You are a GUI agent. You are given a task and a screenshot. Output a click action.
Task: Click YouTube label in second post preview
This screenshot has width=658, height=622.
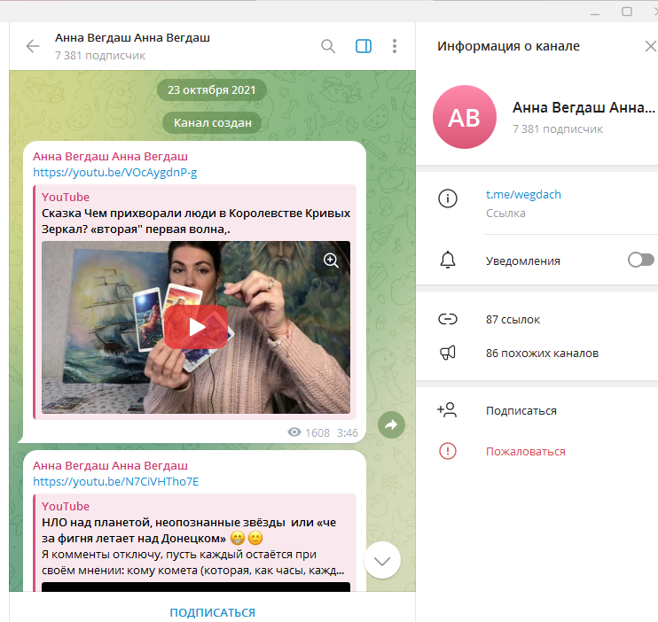pyautogui.click(x=66, y=506)
